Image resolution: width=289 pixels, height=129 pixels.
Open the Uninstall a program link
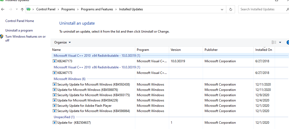[19, 30]
